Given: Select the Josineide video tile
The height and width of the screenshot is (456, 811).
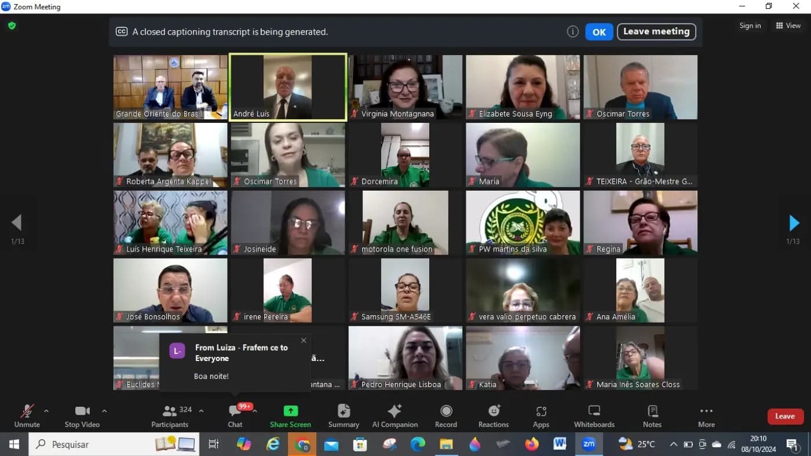Looking at the screenshot, I should [288, 222].
